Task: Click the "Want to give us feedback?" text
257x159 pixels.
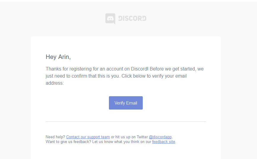Action: tap(68, 142)
